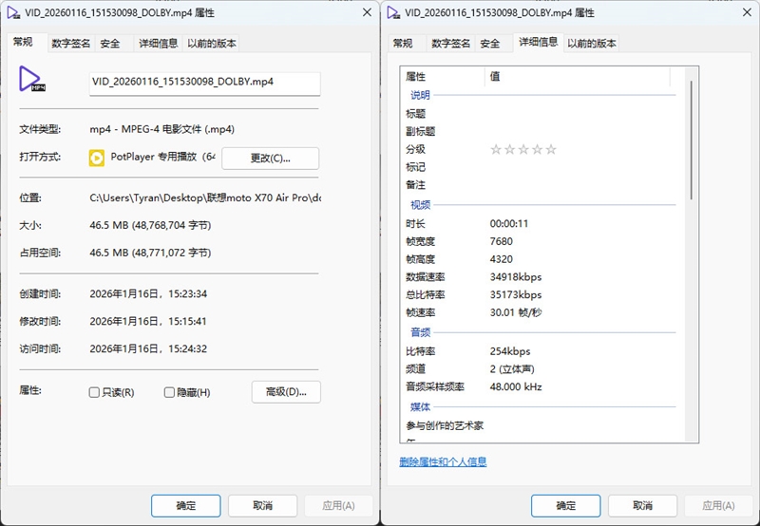Viewport: 760px width, 526px height.
Task: Switch to 以前的版本 tab in right dialog
Action: pos(593,44)
